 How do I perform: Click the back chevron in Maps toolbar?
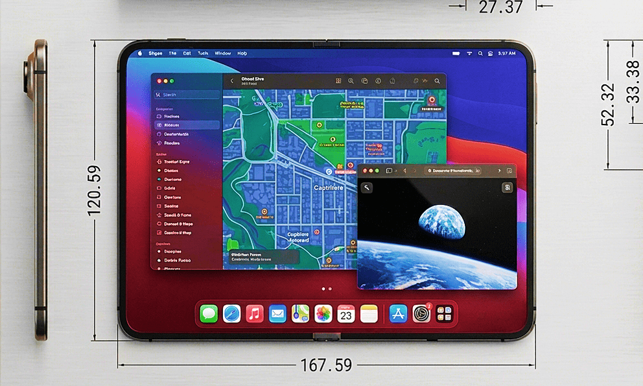(x=232, y=81)
